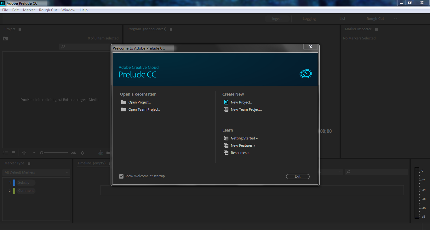Click the large mountain zoom-in icon
The width and height of the screenshot is (430, 230).
click(74, 153)
